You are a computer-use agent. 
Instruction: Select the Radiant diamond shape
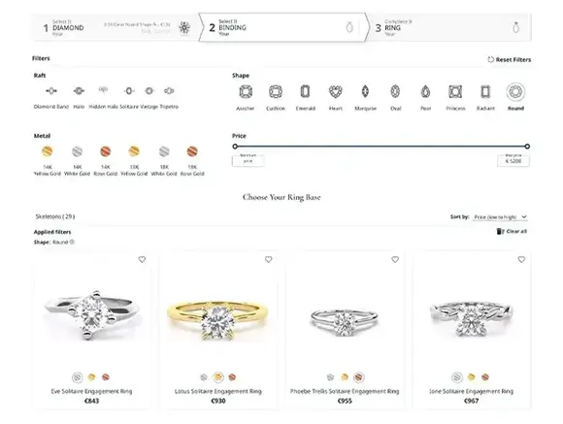[485, 92]
